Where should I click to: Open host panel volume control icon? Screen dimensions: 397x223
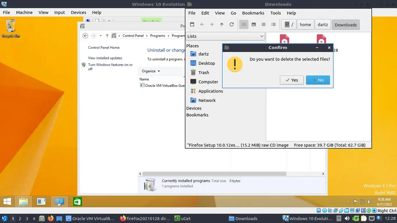[347, 218]
